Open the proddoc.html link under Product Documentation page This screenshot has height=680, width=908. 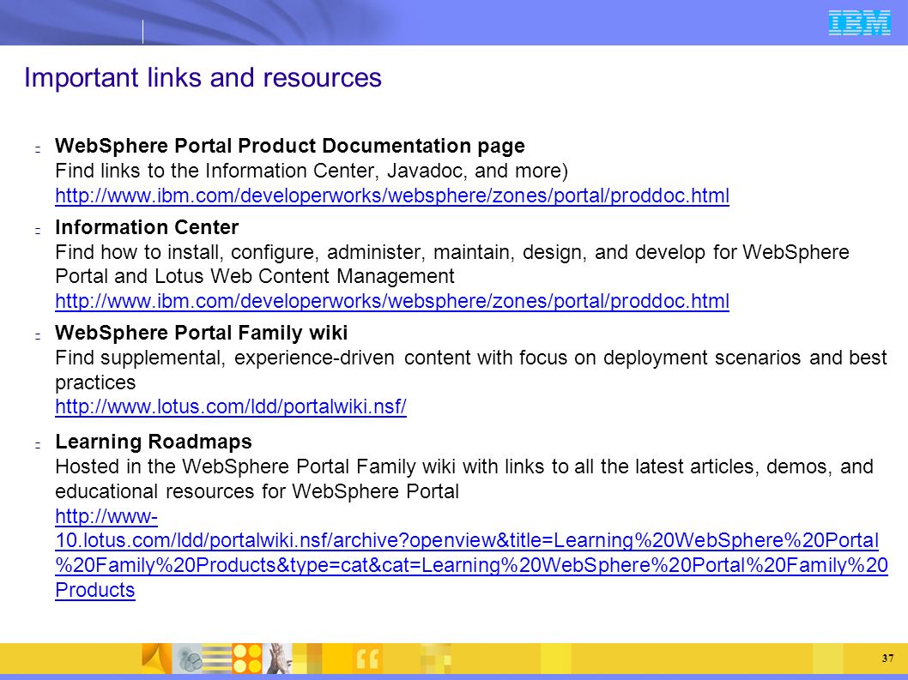pyautogui.click(x=392, y=196)
